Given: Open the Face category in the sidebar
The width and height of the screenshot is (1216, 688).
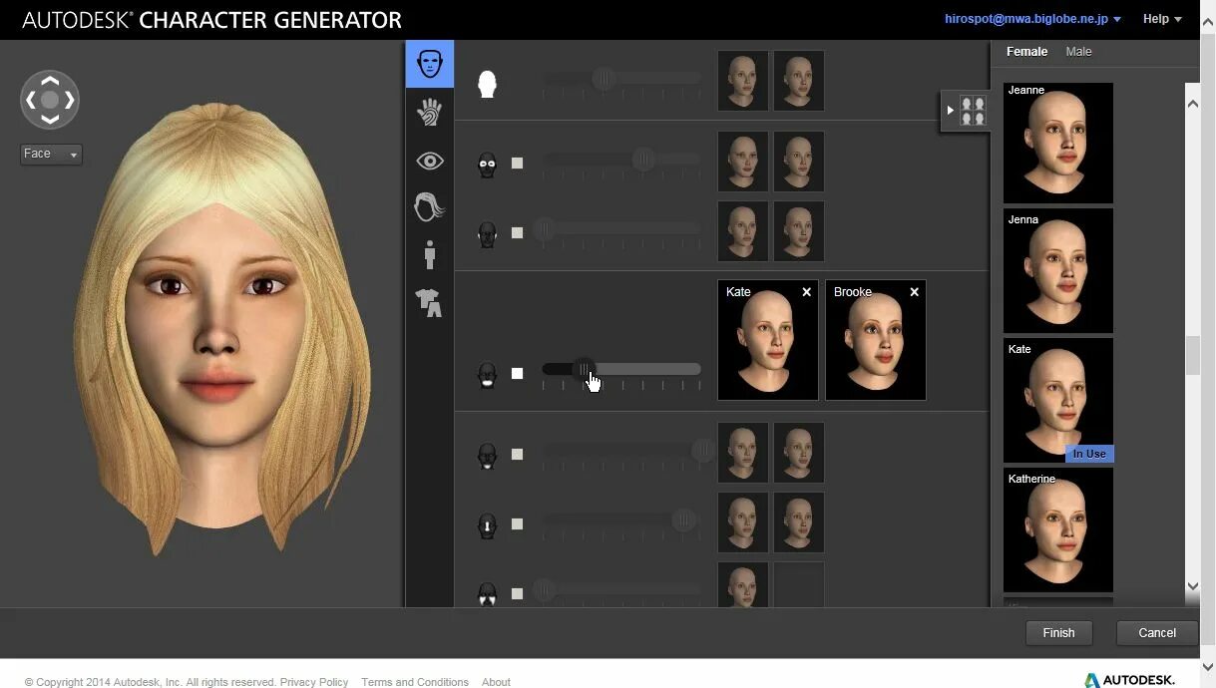Looking at the screenshot, I should pyautogui.click(x=430, y=64).
